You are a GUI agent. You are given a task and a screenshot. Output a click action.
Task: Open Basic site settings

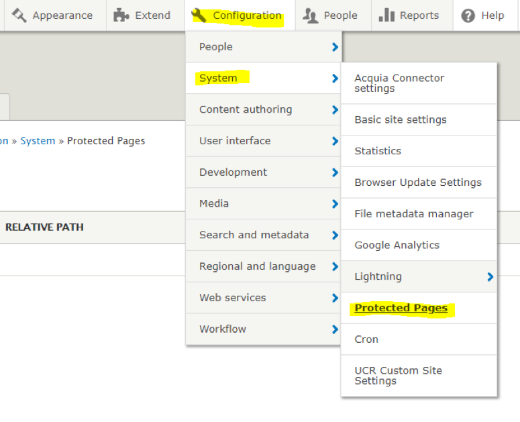[x=419, y=119]
